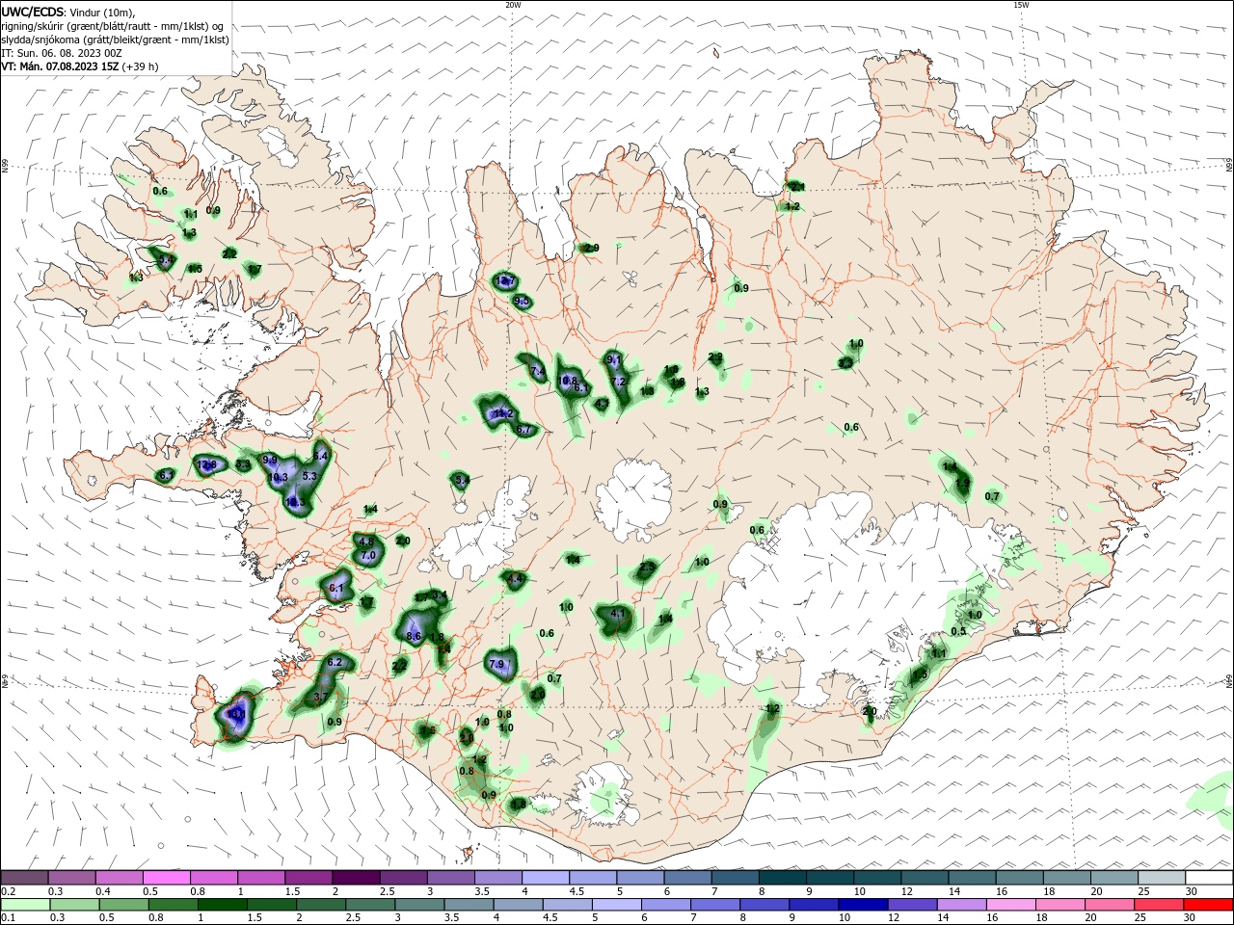Select the bright pink 0.5 snow legend swatch
This screenshot has height=925, width=1234.
[167, 878]
